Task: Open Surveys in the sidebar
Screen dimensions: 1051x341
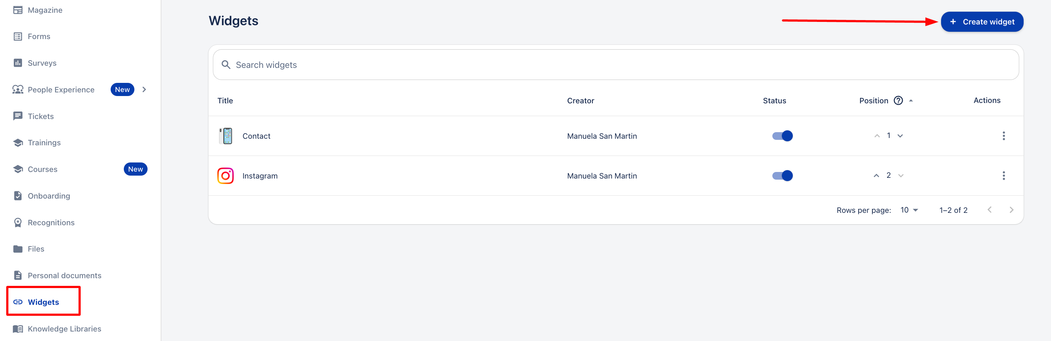Action: (42, 63)
